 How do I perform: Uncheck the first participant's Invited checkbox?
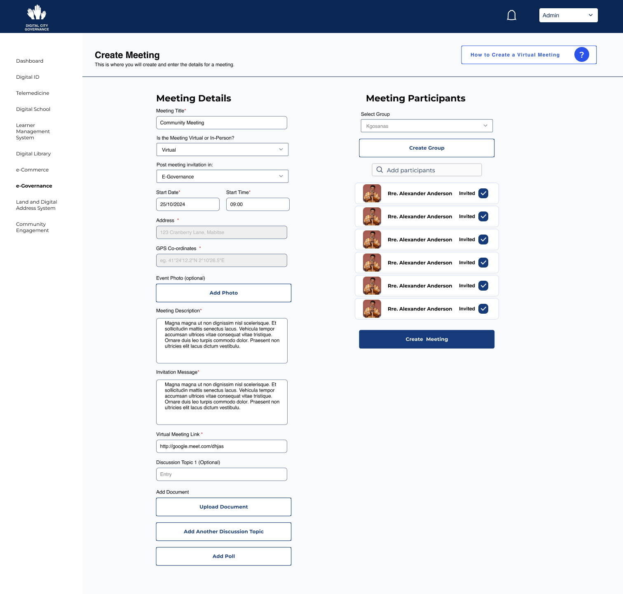[483, 193]
